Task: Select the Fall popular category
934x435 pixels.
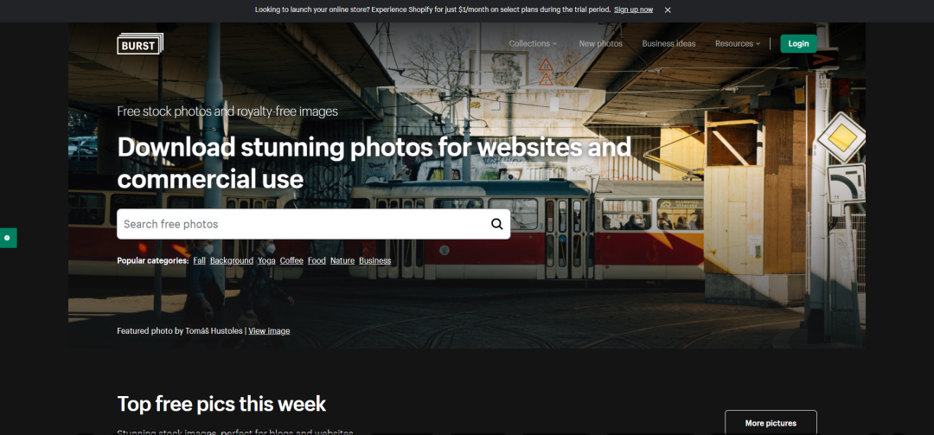Action: [x=199, y=260]
